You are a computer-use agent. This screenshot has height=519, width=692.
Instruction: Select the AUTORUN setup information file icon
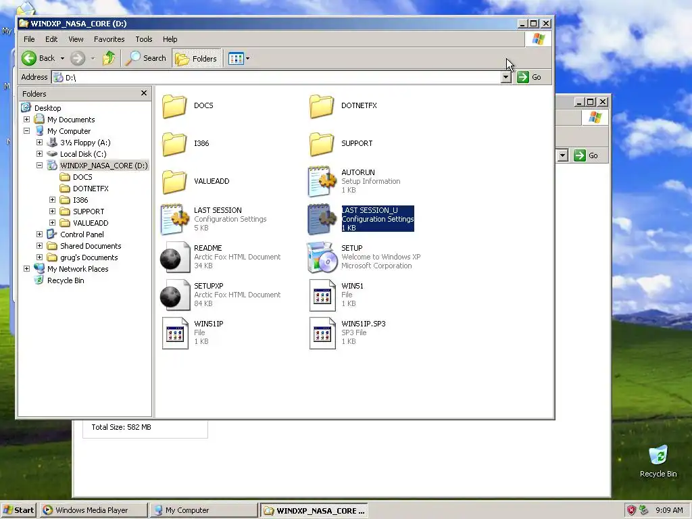(x=322, y=181)
